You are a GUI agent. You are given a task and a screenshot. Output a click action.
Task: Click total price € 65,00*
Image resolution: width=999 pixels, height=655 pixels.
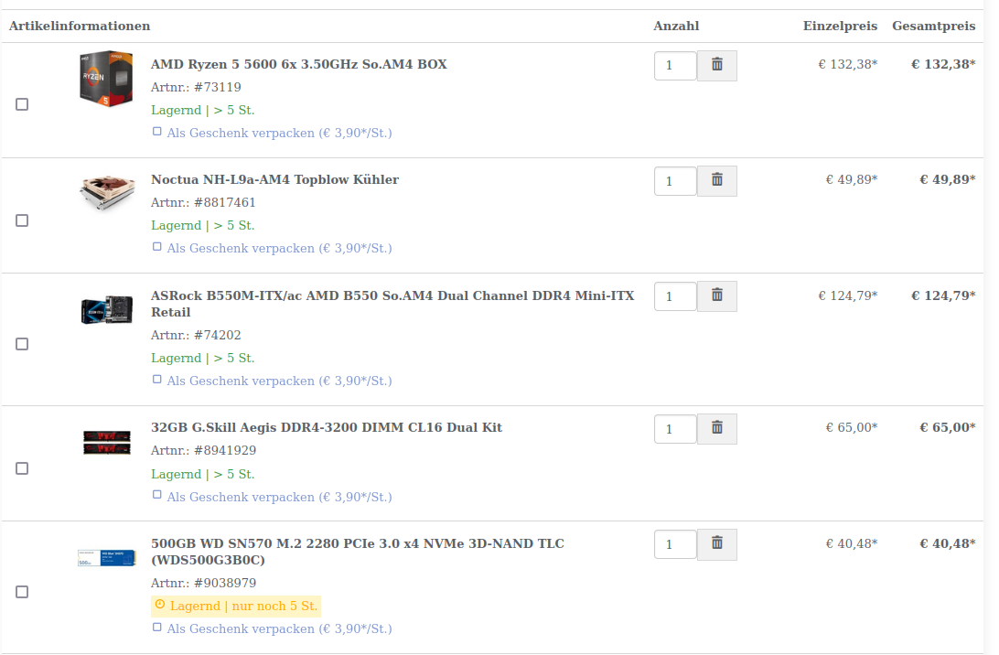[x=948, y=427]
